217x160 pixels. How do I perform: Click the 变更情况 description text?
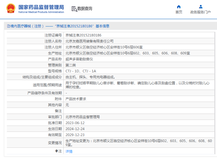pos(139,143)
